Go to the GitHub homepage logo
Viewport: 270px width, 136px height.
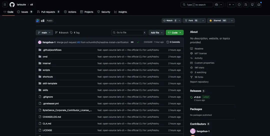point(12,5)
